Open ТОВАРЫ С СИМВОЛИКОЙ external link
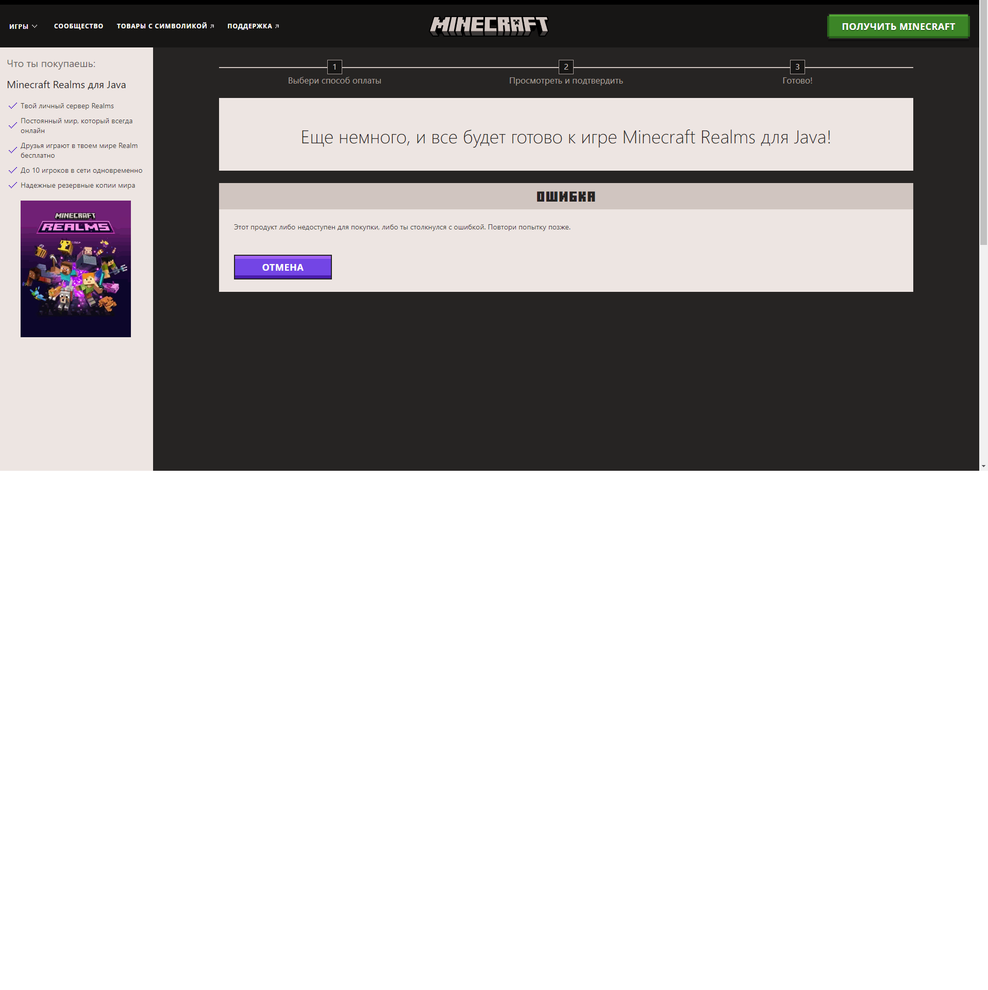This screenshot has height=990, width=988. (x=165, y=26)
